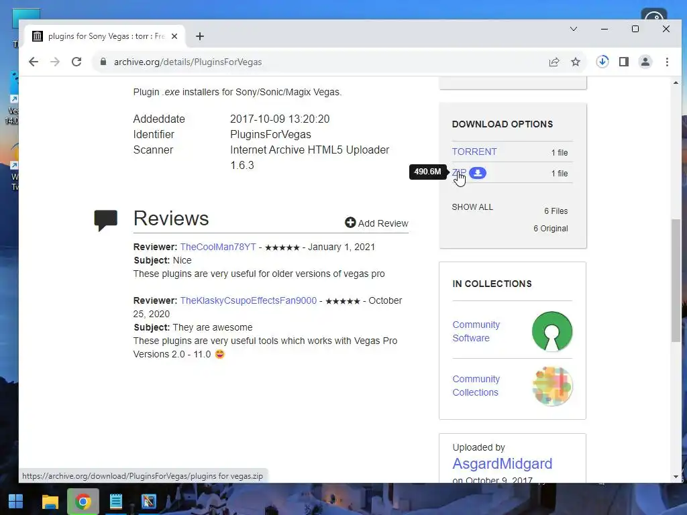Open Community Collections link
This screenshot has height=515, width=687.
click(476, 386)
